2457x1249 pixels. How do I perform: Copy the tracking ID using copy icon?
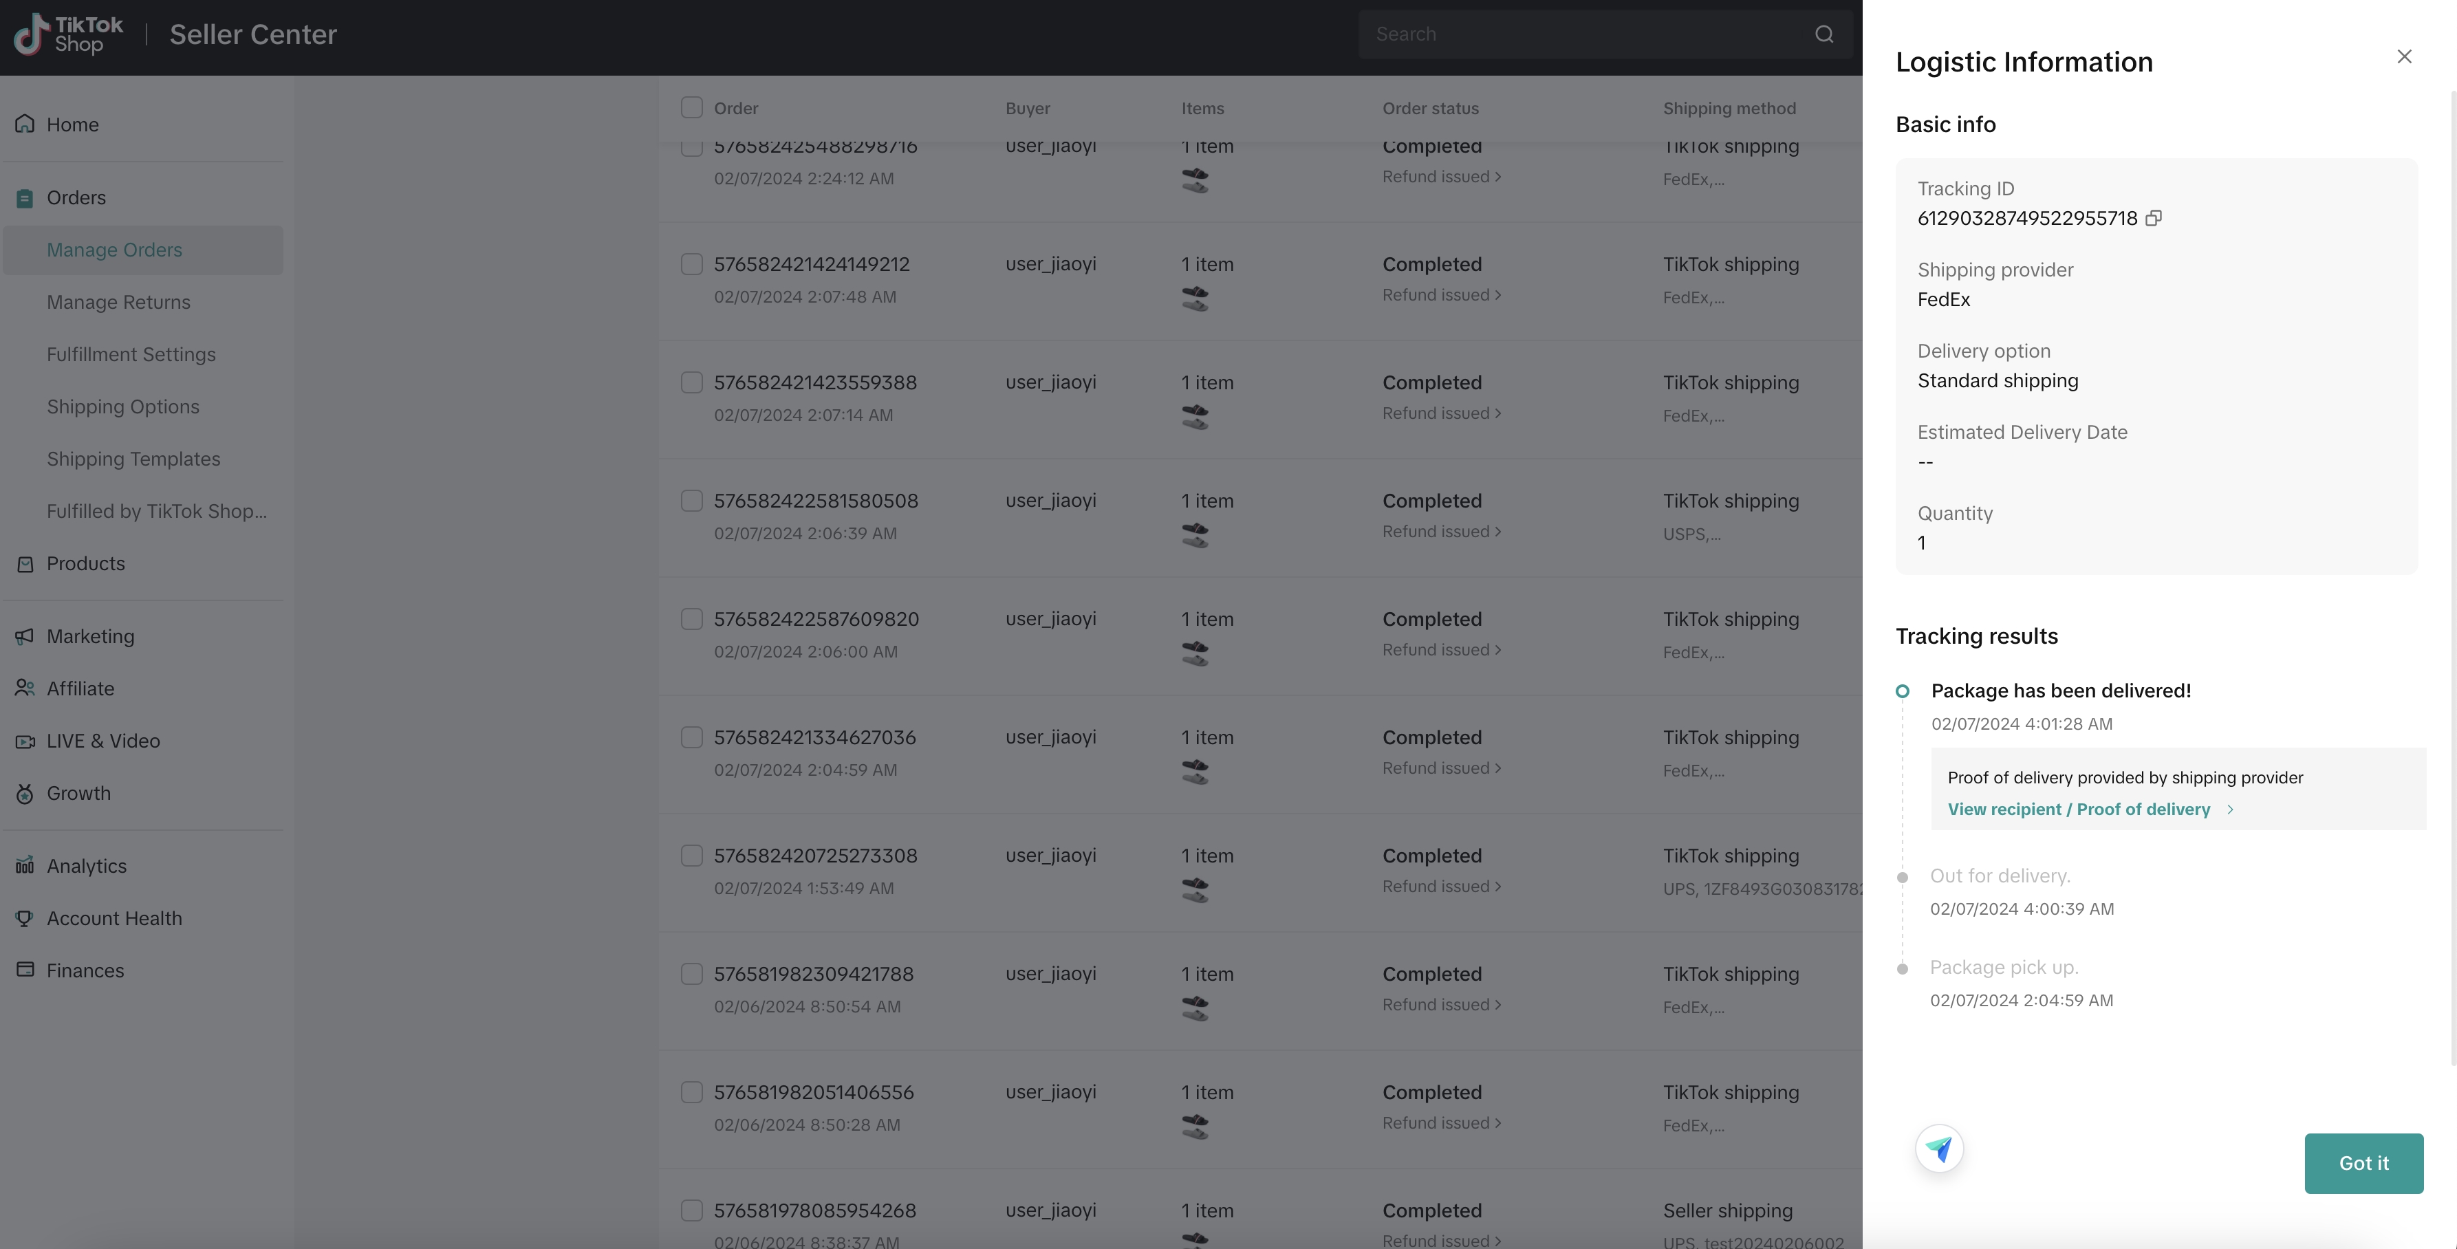(2153, 218)
